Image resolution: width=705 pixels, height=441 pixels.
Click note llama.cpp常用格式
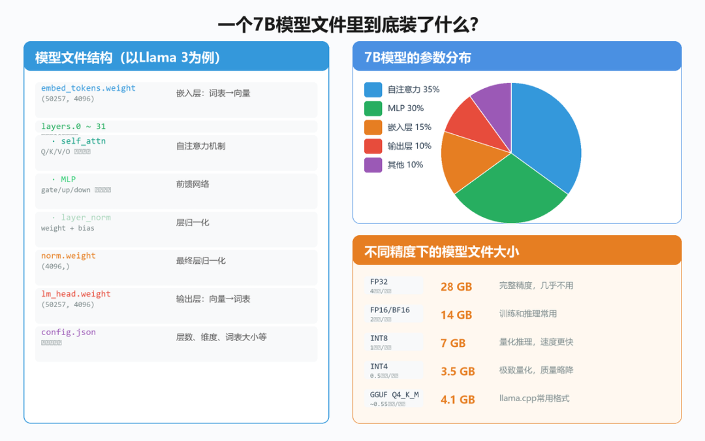534,399
